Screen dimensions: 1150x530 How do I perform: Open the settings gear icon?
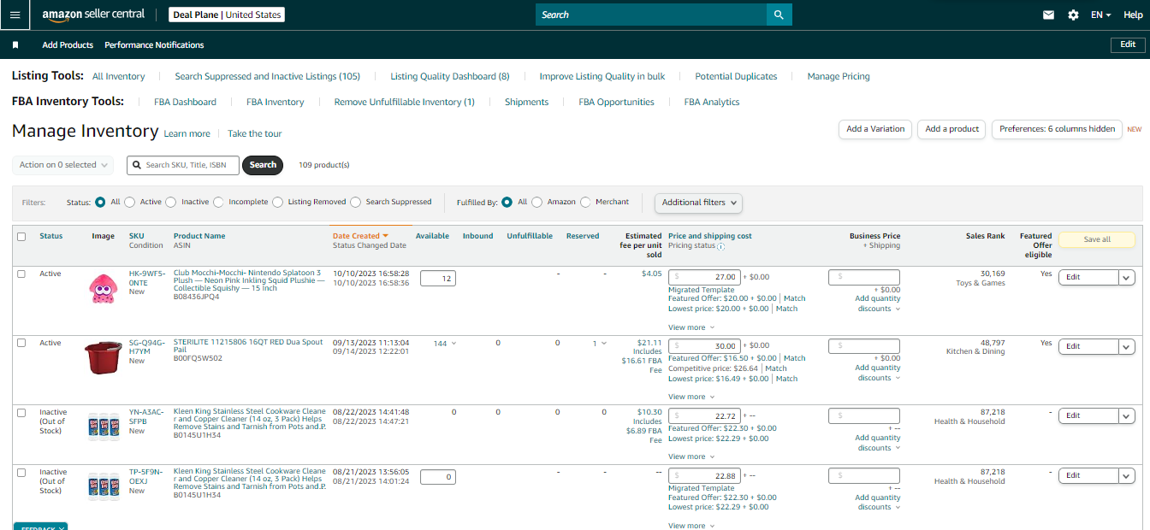click(x=1073, y=15)
